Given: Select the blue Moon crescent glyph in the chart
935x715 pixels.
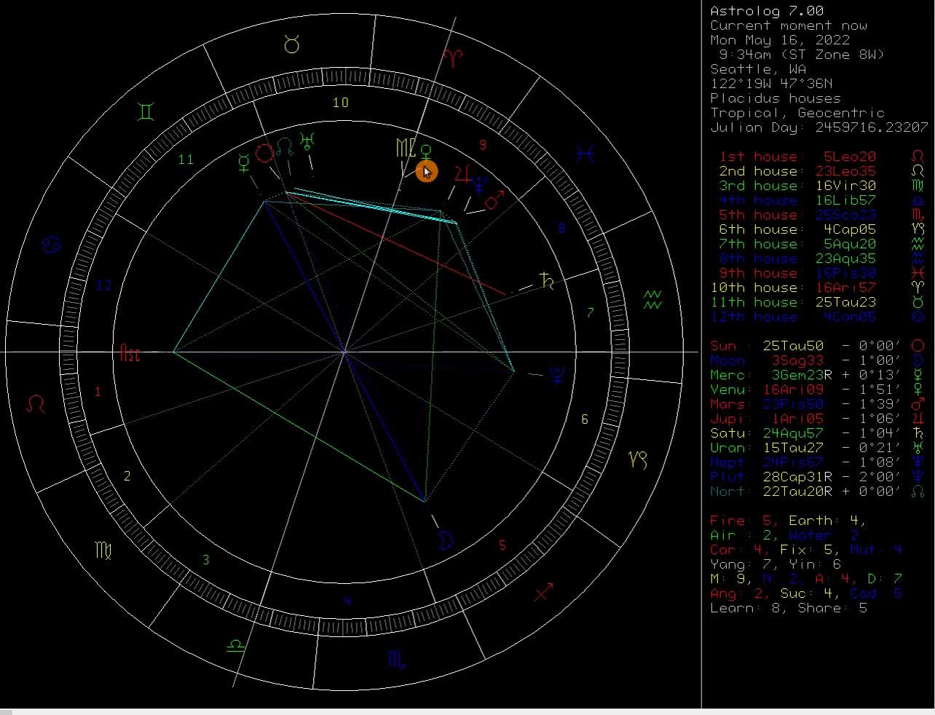Looking at the screenshot, I should click(x=446, y=540).
